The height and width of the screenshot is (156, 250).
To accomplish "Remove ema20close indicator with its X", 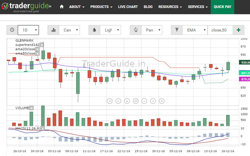I will [37, 49].
